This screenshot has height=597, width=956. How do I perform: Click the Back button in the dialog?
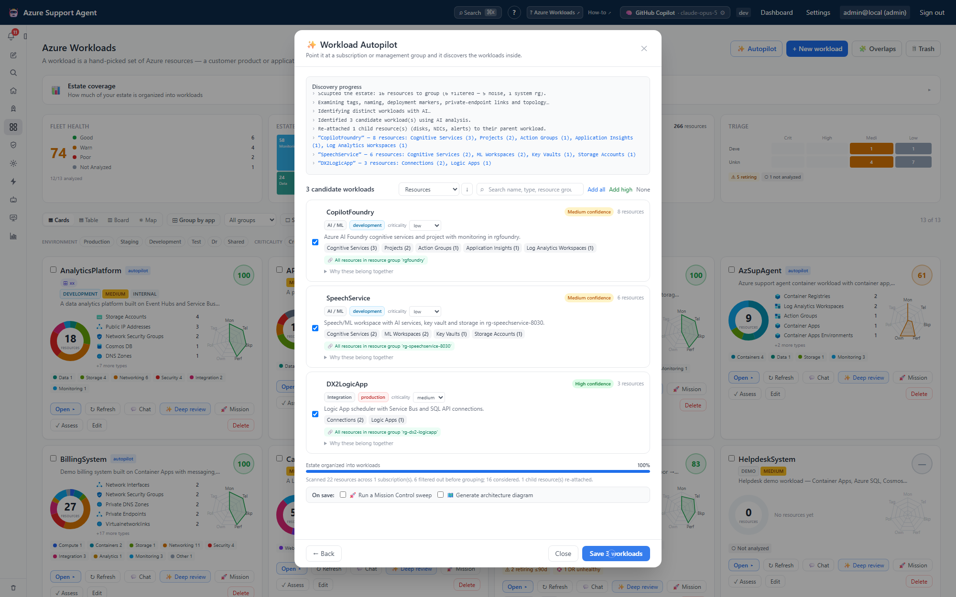(x=324, y=554)
